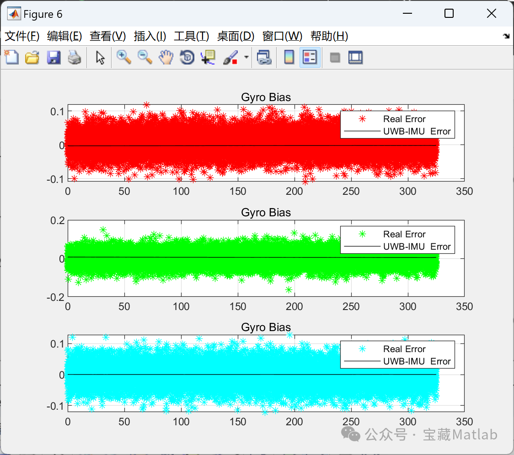Open the 插入(I) menu
Viewport: 514px width, 455px height.
(x=150, y=36)
